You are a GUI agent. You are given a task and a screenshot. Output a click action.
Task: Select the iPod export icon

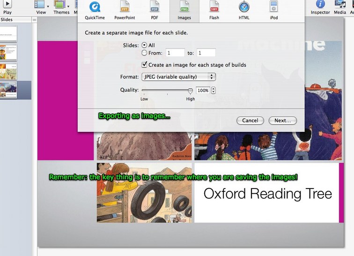[273, 8]
